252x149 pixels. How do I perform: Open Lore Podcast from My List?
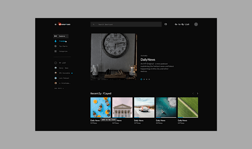point(64,78)
